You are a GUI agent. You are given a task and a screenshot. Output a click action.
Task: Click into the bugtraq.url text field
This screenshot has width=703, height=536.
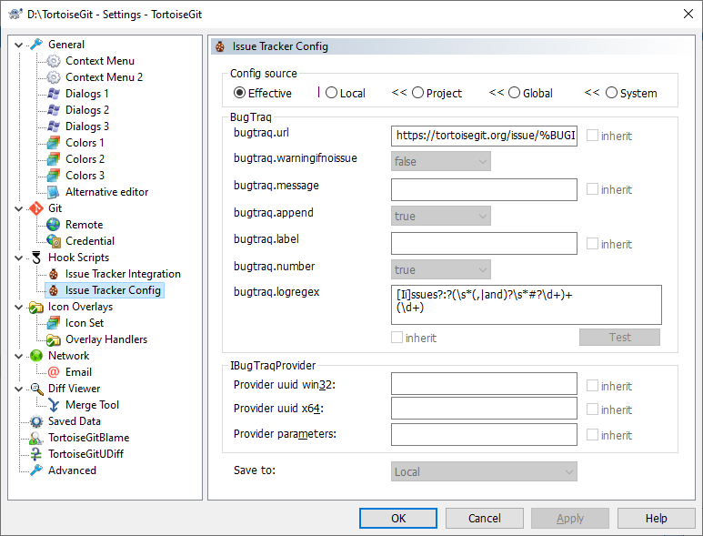[484, 136]
